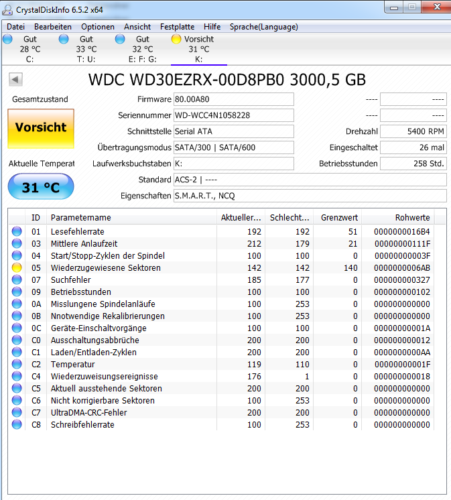
Task: Click status icon for Start/Stopp-Zyklen der Spindel
Action: [x=17, y=256]
